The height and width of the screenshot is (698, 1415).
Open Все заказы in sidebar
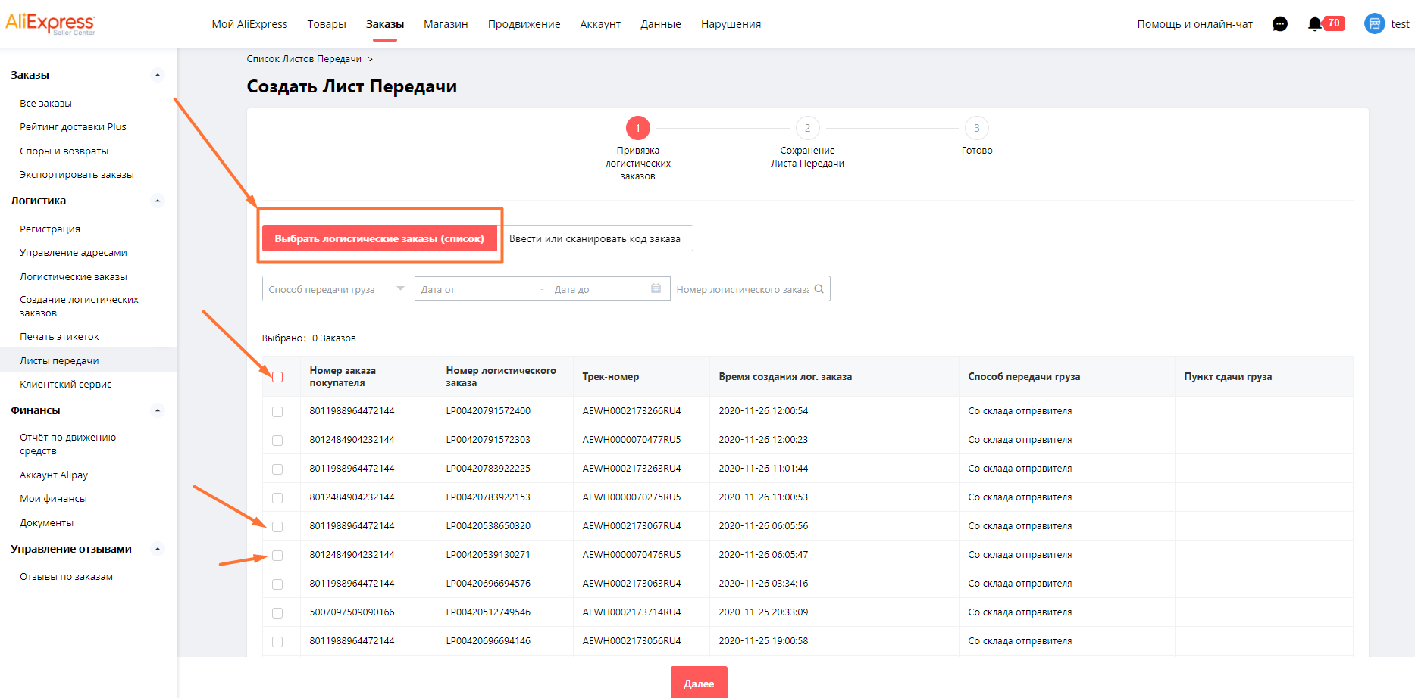pyautogui.click(x=45, y=104)
